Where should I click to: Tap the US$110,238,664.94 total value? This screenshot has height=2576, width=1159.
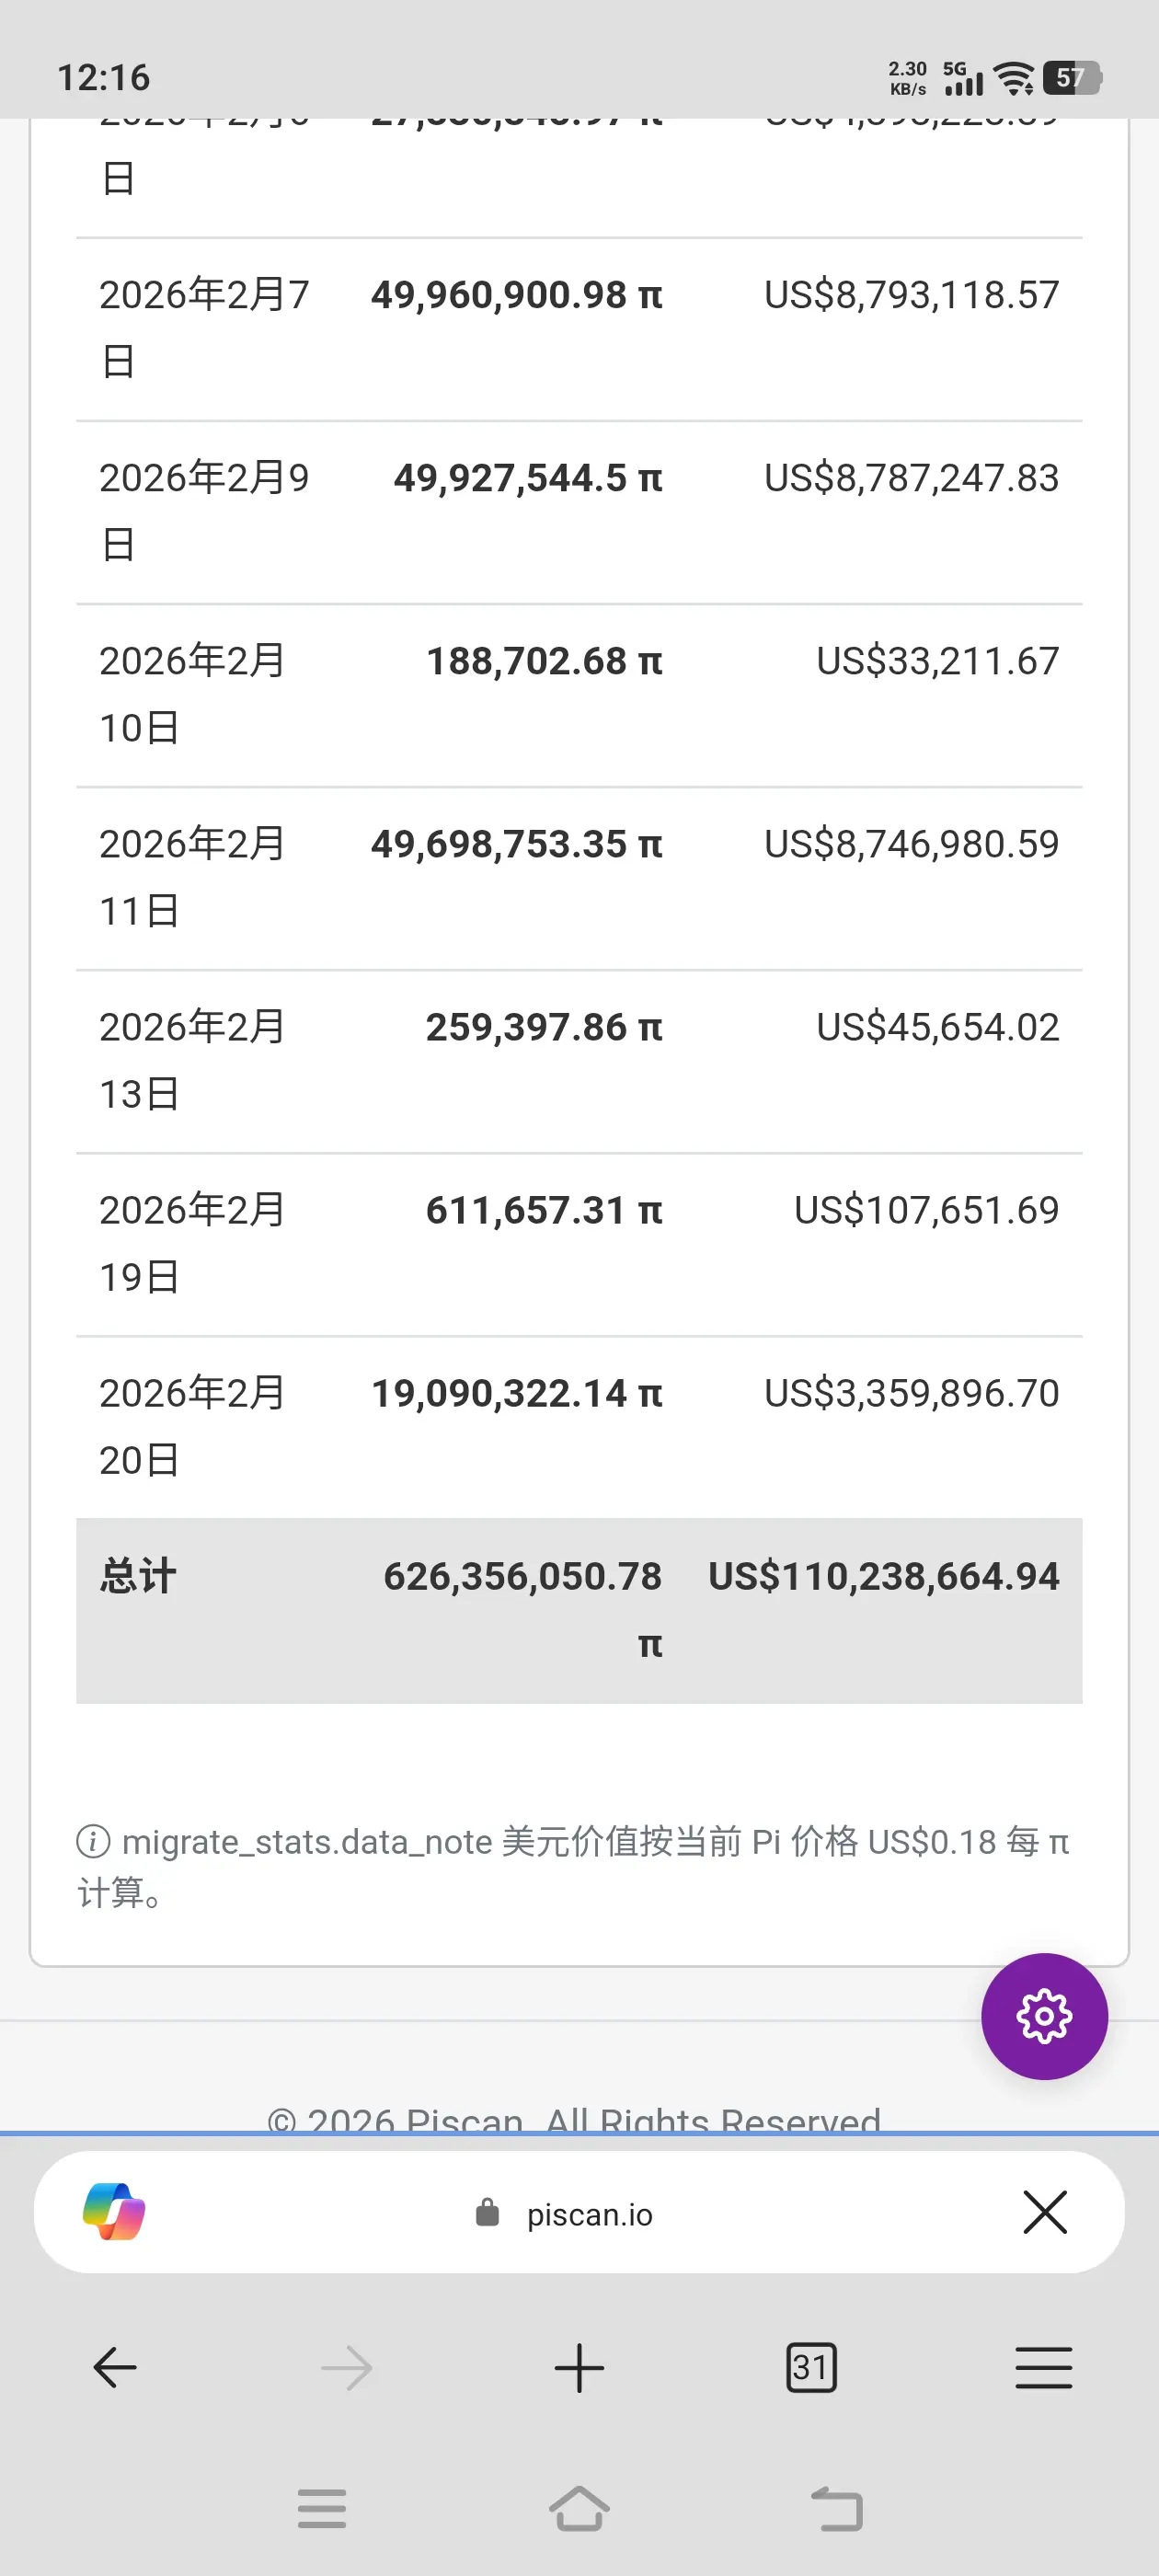[x=883, y=1576]
